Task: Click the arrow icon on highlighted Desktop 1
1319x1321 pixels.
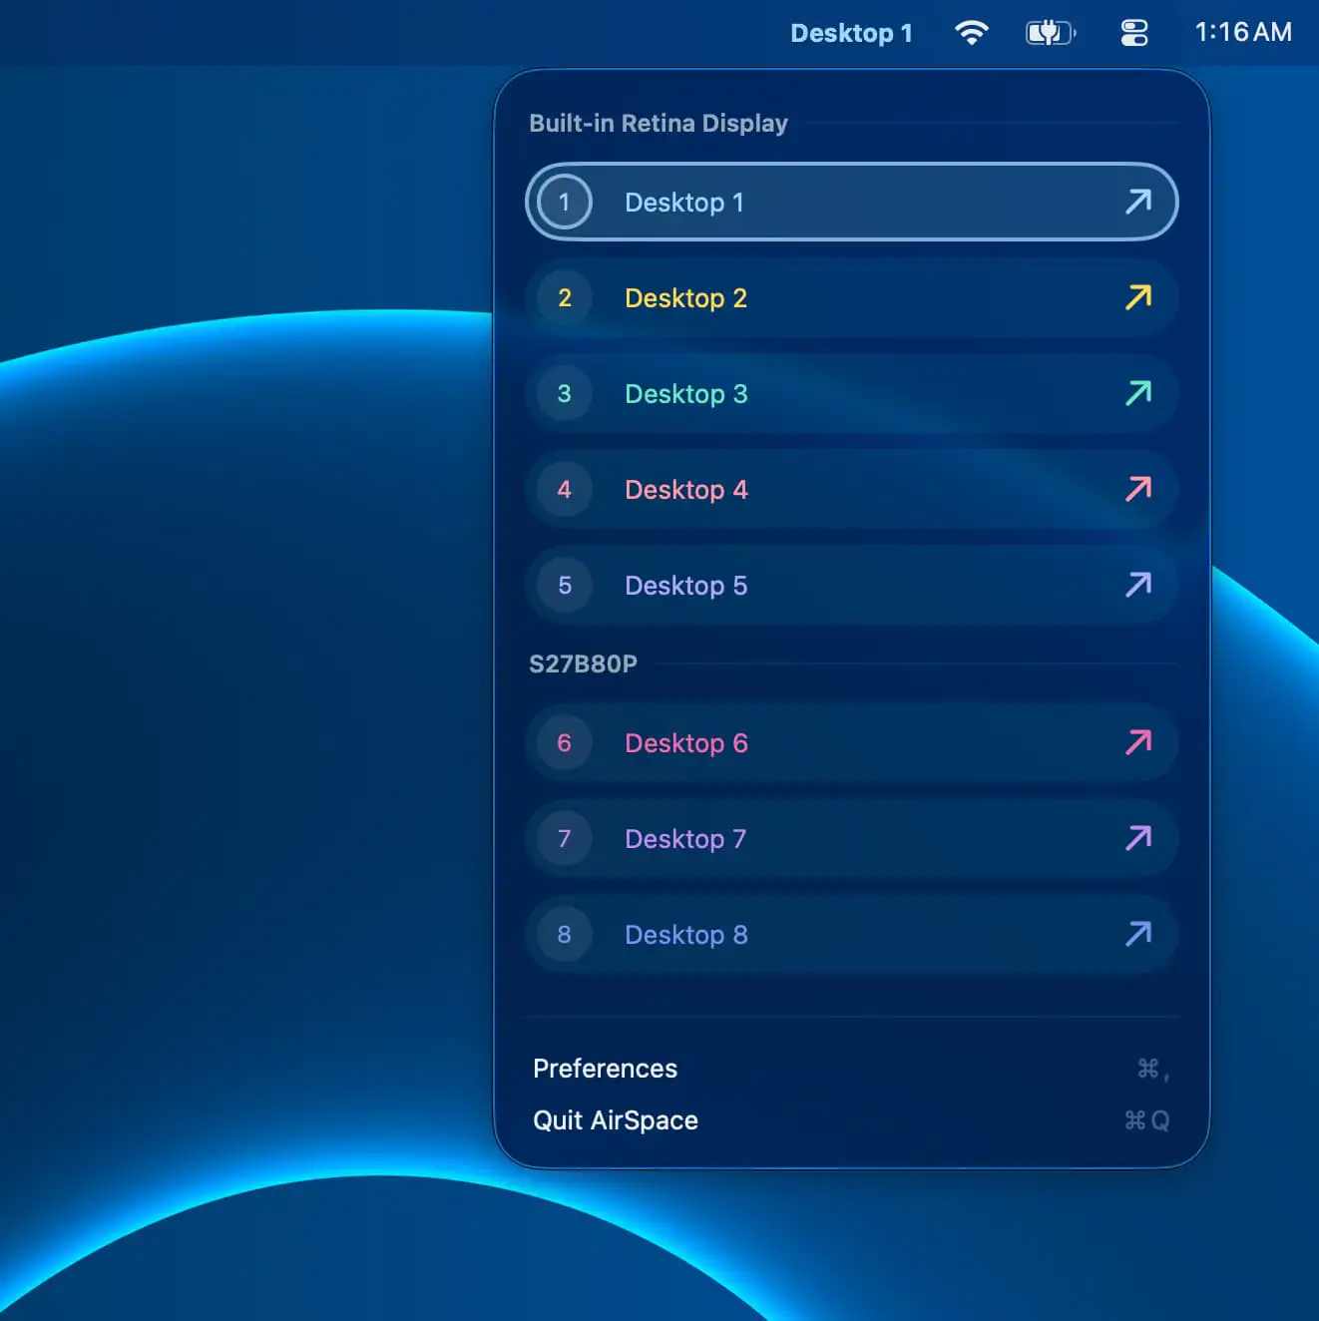Action: coord(1138,202)
